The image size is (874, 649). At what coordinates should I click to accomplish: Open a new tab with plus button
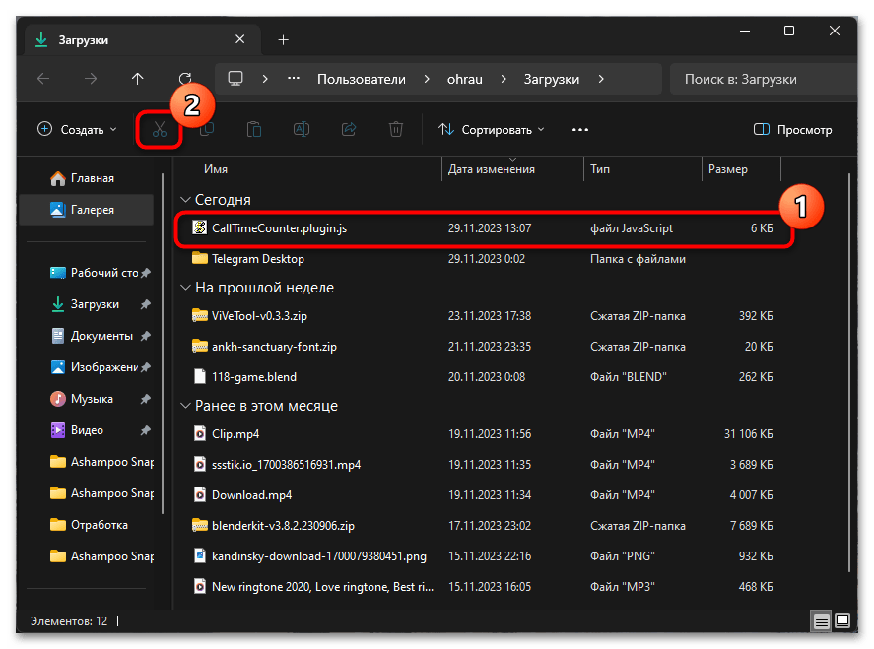[x=283, y=40]
